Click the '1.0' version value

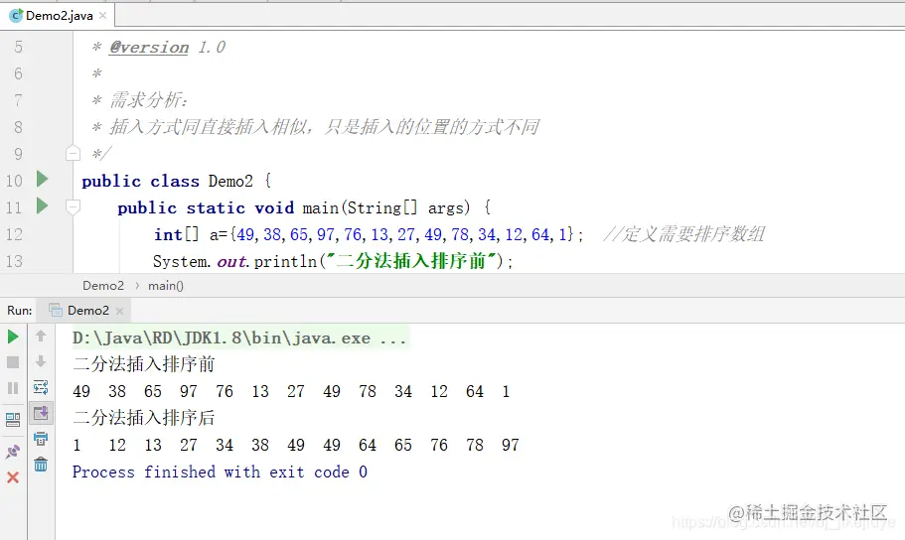[212, 47]
